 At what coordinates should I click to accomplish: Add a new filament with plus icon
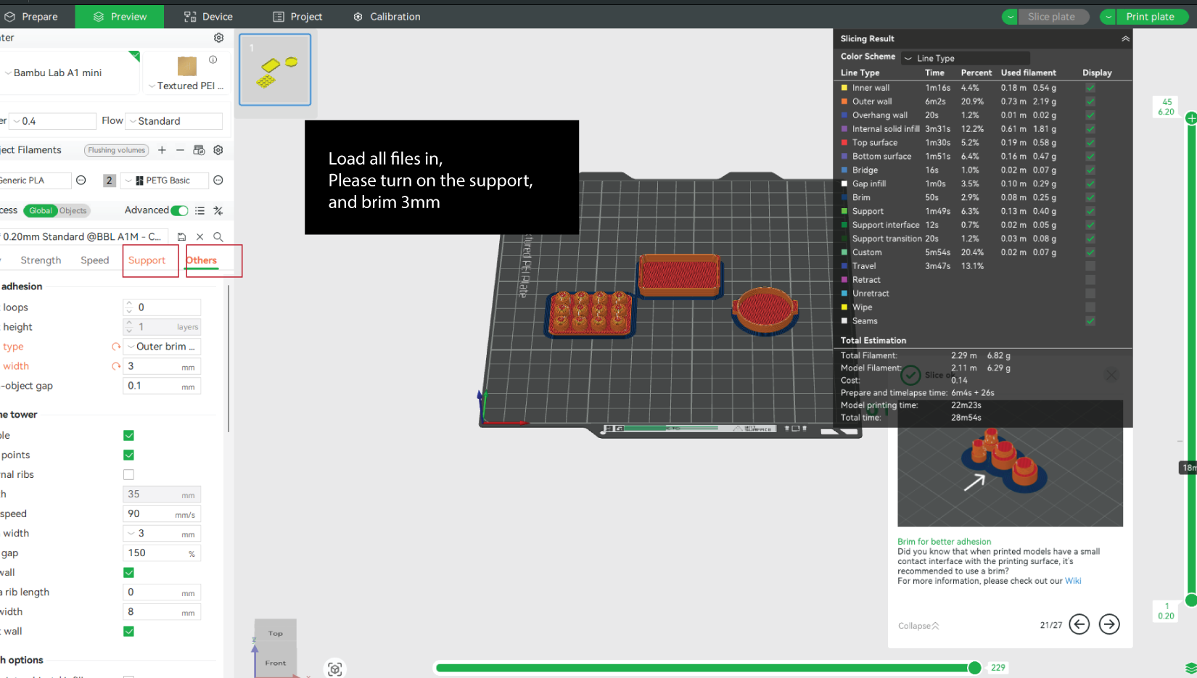click(162, 150)
